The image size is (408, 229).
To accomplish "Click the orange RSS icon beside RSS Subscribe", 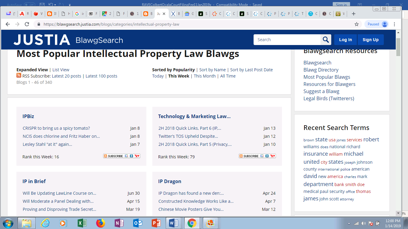I will (x=19, y=75).
